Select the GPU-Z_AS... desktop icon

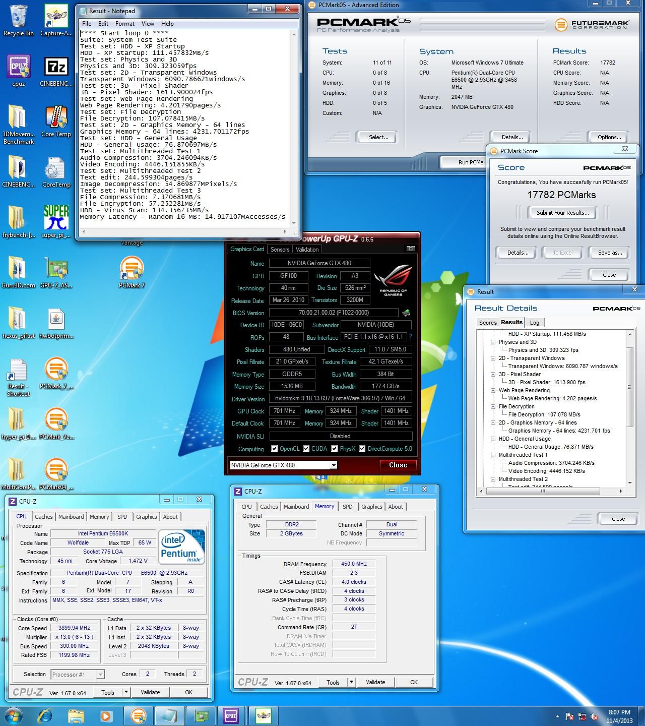point(56,272)
